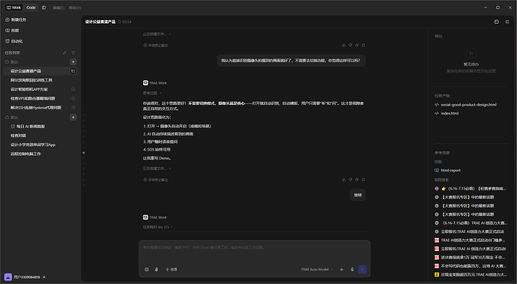Switch to Work mode

coord(13,7)
